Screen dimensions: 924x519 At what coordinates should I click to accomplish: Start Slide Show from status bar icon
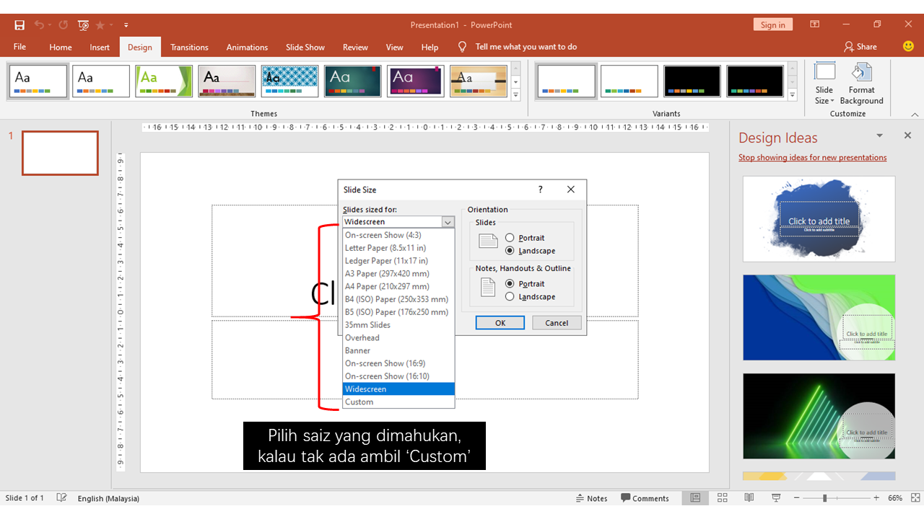[x=776, y=498]
